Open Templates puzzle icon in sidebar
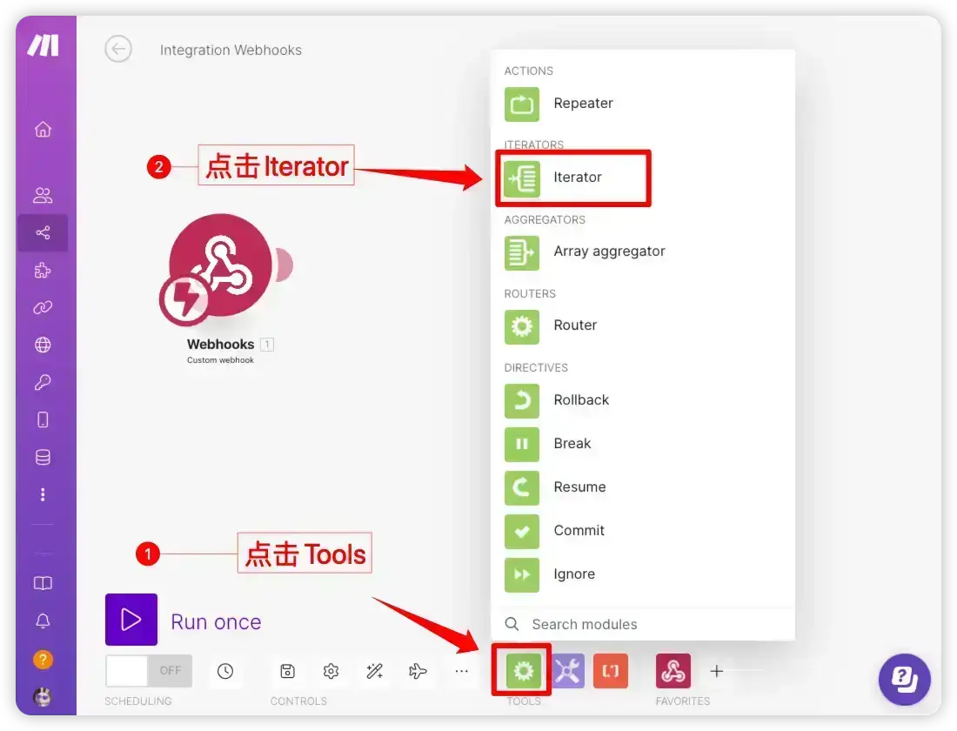 (43, 270)
